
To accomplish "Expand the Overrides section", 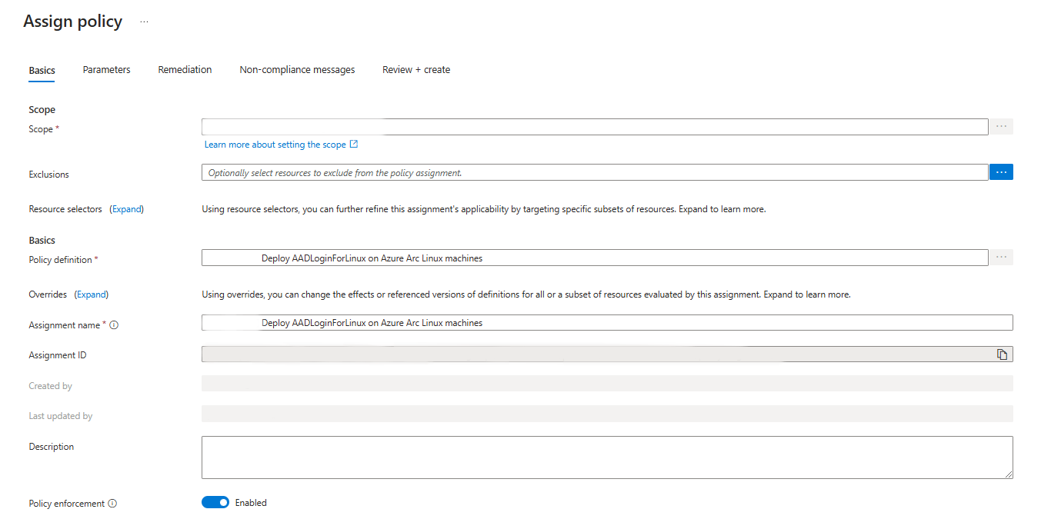I will [x=91, y=294].
